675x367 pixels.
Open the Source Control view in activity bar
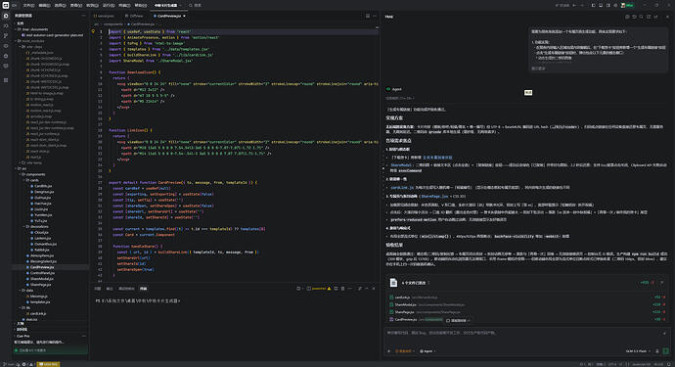(x=6, y=36)
